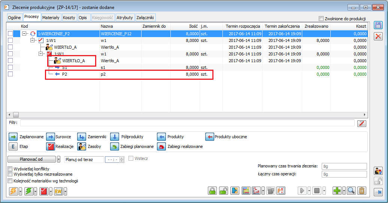This screenshot has height=203, width=388.
Task: Click the Termin rozpoczęcia column header
Action: tap(243, 26)
